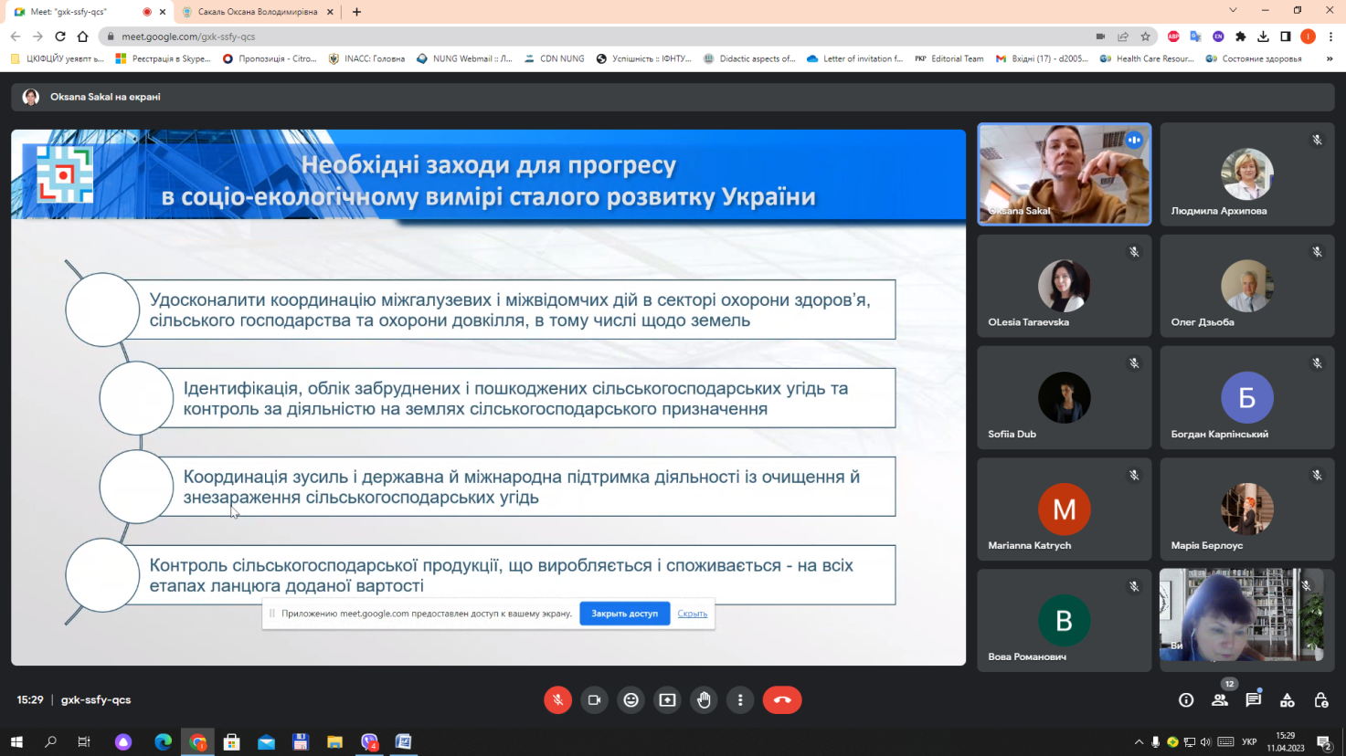This screenshot has width=1346, height=756.
Task: Open the emoji reactions panel
Action: (631, 699)
